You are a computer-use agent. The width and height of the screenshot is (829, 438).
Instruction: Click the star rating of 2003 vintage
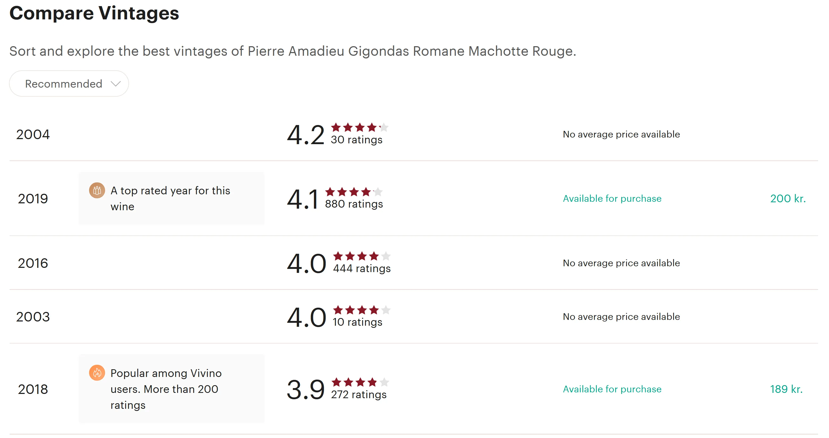coord(362,310)
